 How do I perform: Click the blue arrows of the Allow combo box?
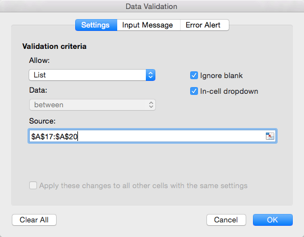[150, 75]
